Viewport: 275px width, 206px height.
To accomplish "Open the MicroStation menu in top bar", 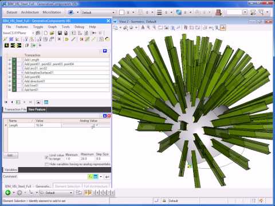I will click(x=52, y=12).
